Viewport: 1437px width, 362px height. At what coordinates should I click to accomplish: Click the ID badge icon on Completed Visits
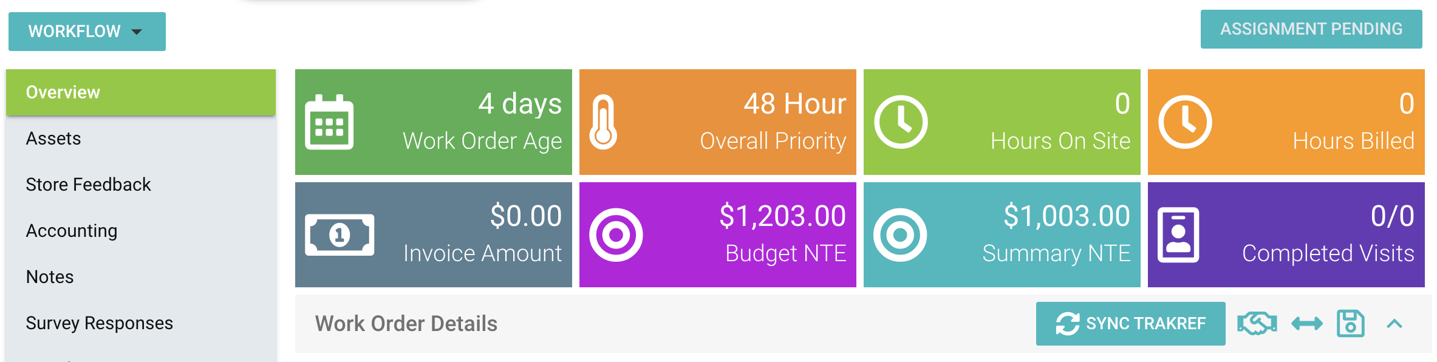click(x=1178, y=235)
